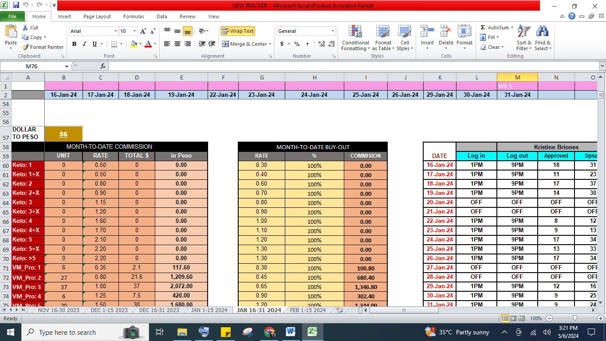
Task: Open Conditional Formatting menu
Action: coord(355,38)
